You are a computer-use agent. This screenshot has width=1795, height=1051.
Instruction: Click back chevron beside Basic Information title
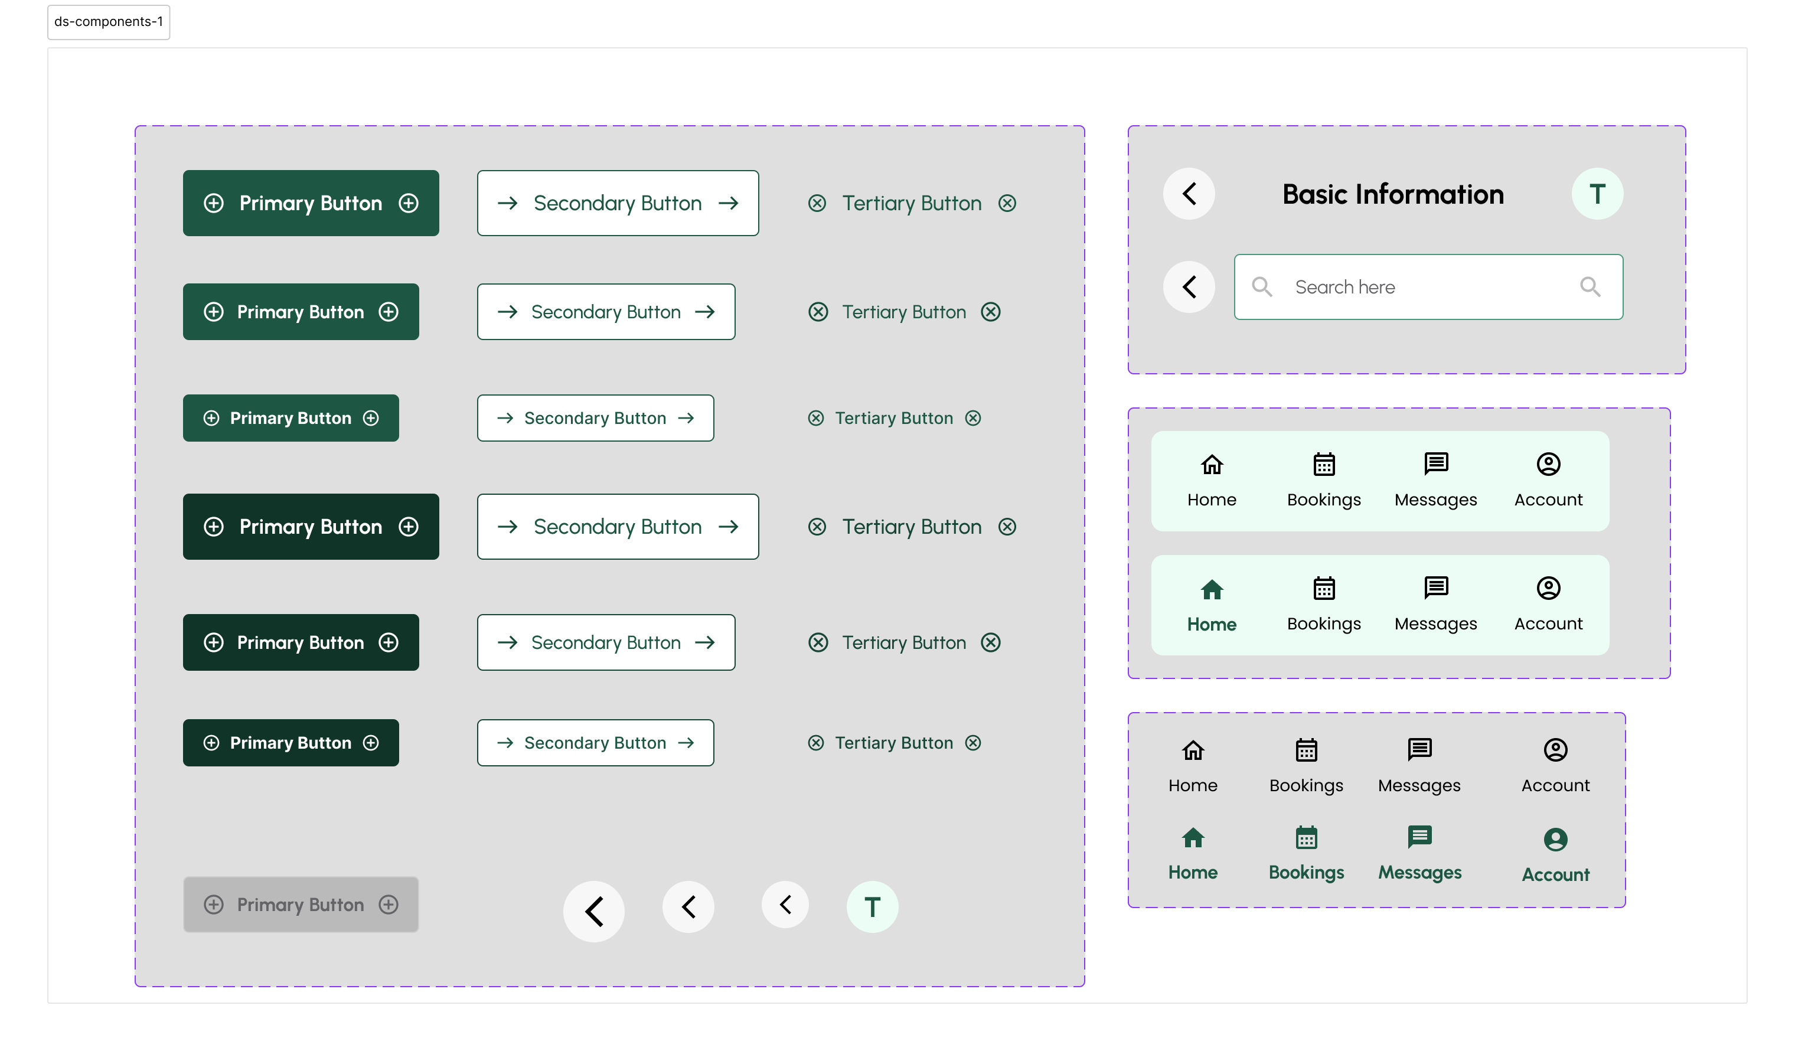click(x=1189, y=194)
